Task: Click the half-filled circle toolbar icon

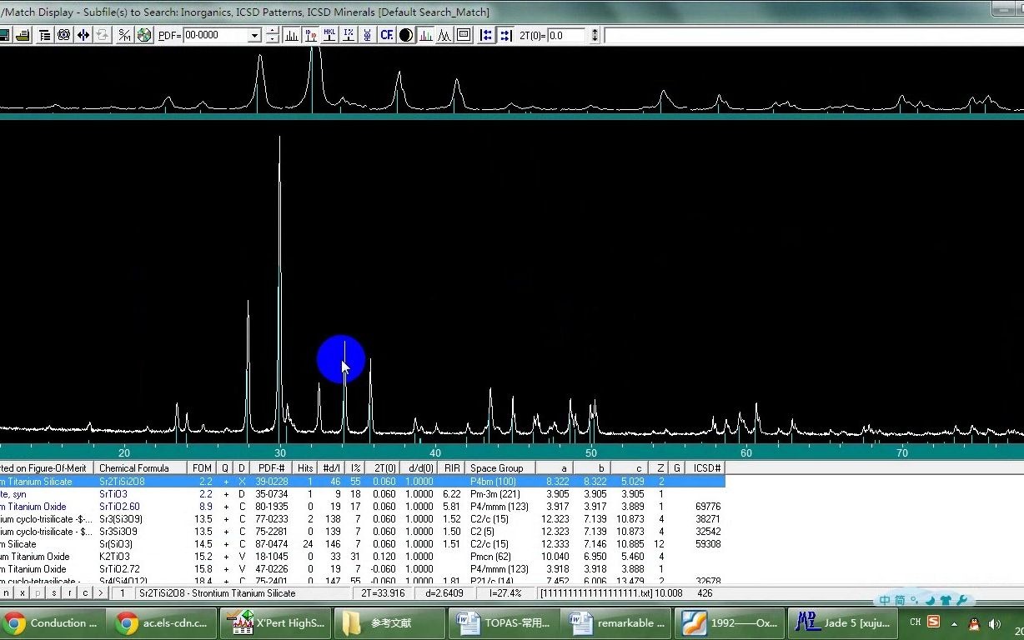Action: pos(406,35)
